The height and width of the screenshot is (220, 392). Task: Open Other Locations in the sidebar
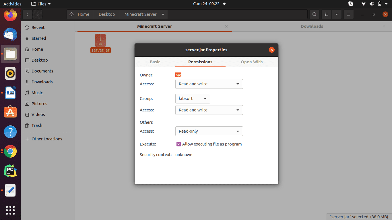tap(47, 139)
